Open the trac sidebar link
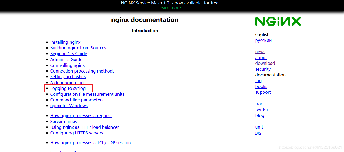The height and width of the screenshot is (152, 344). 259,104
